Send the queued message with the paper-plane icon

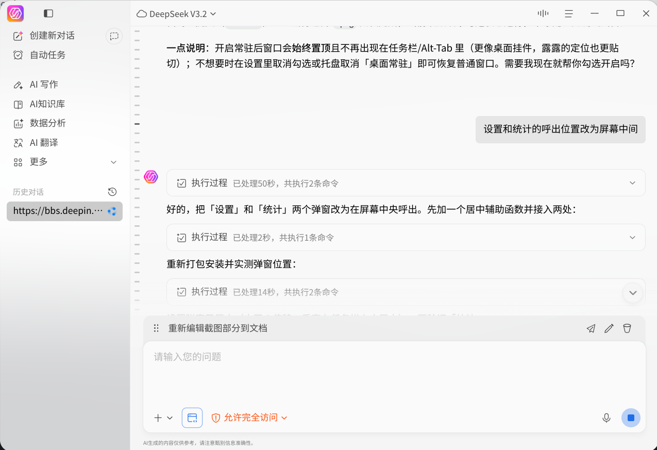(x=591, y=328)
